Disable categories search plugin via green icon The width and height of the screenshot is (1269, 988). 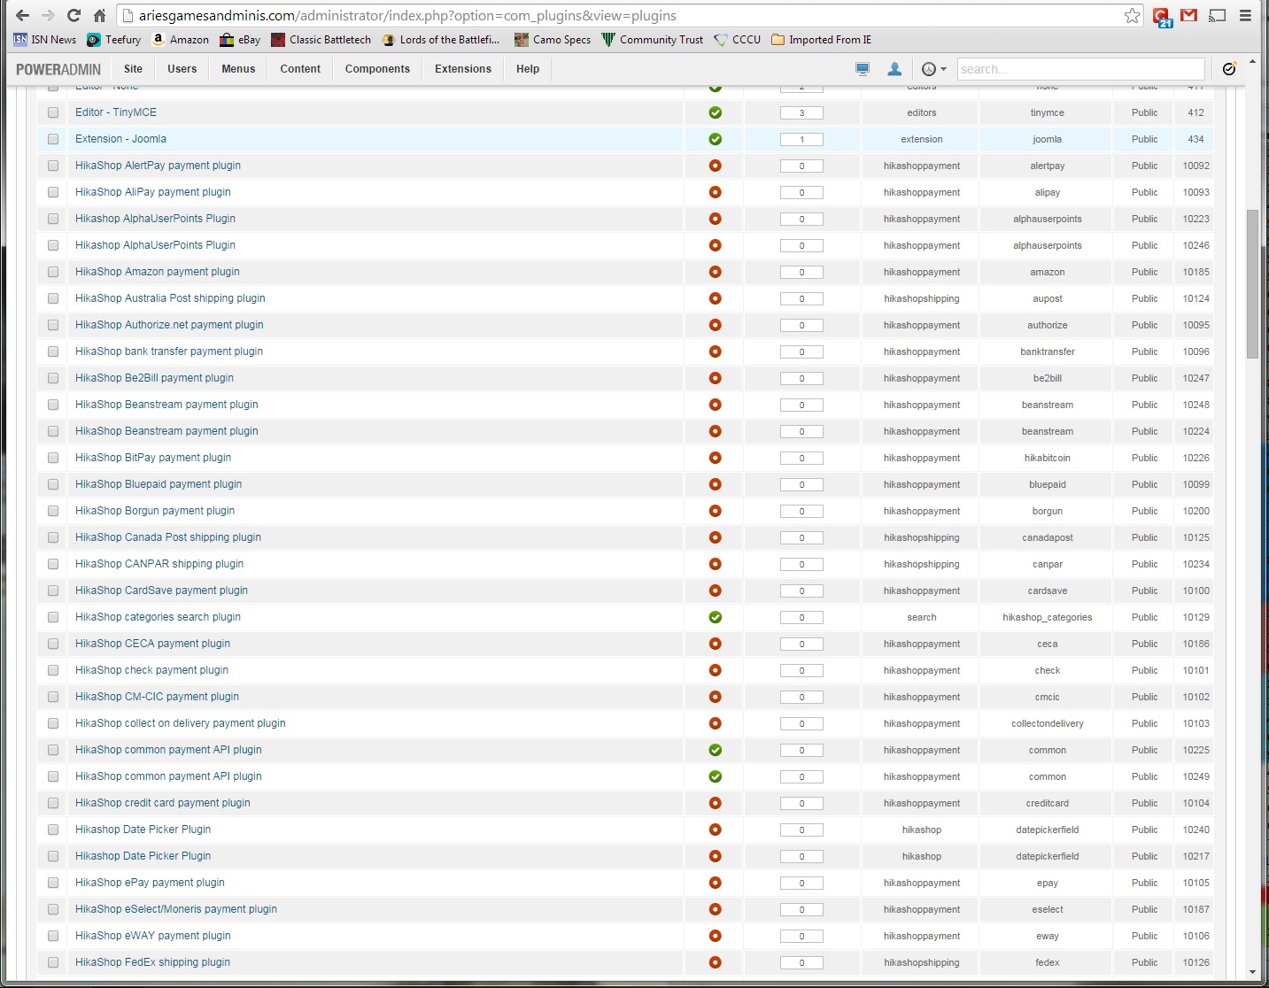pos(716,617)
